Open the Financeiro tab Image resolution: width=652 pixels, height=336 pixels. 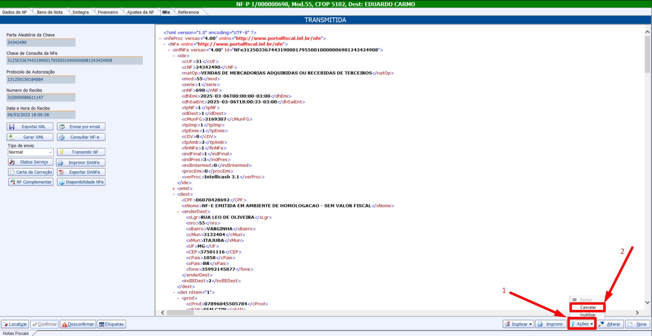[108, 12]
